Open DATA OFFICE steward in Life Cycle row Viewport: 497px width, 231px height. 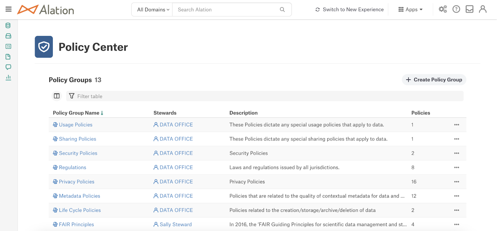point(173,210)
